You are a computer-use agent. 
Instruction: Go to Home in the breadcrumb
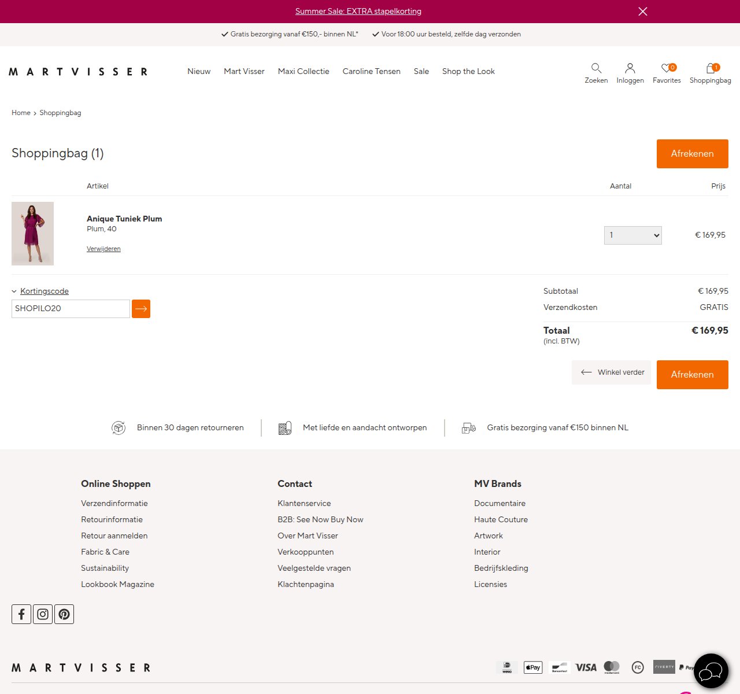[21, 113]
